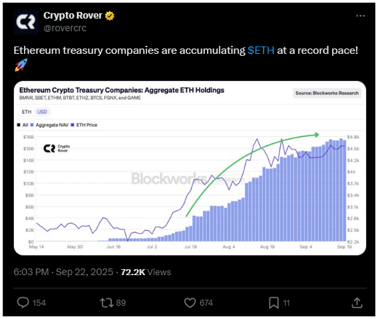This screenshot has width=378, height=319.
Task: Switch chart to ETH toggle option
Action: 27,112
